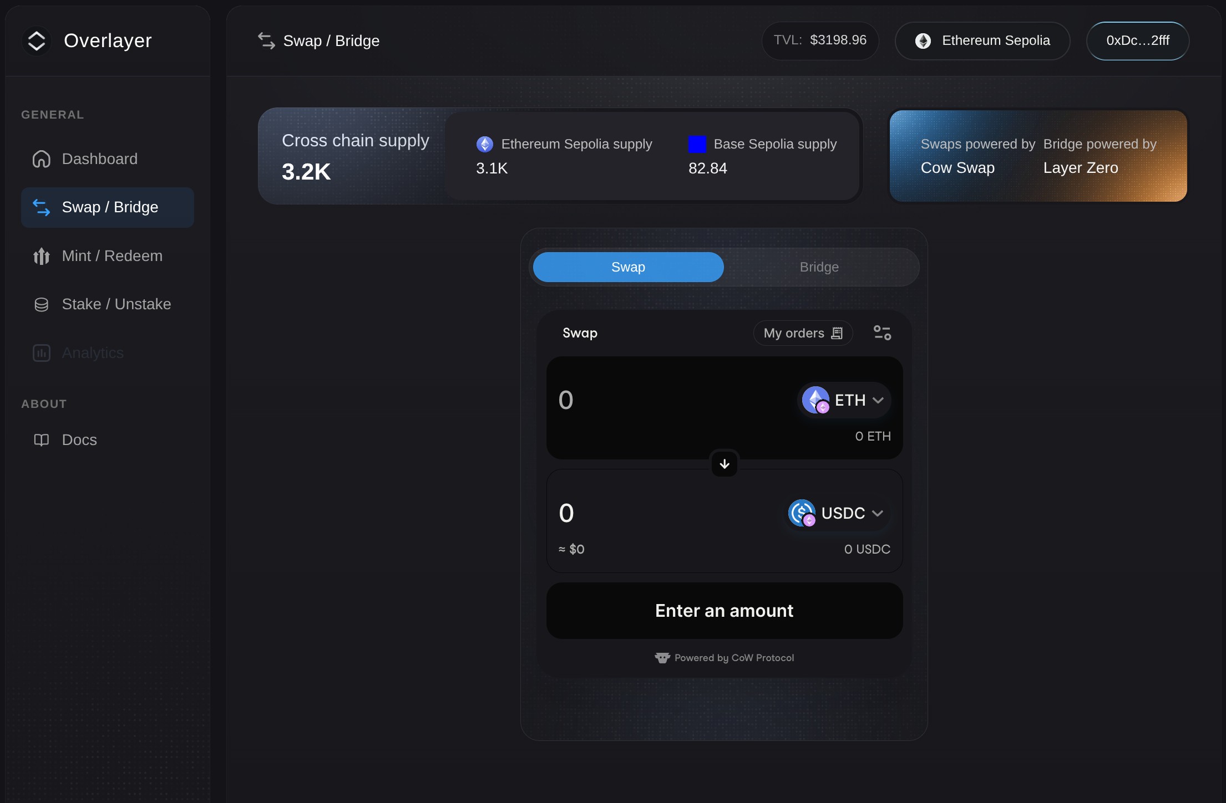The width and height of the screenshot is (1226, 803).
Task: Click the swap arrows icon in header
Action: click(267, 40)
